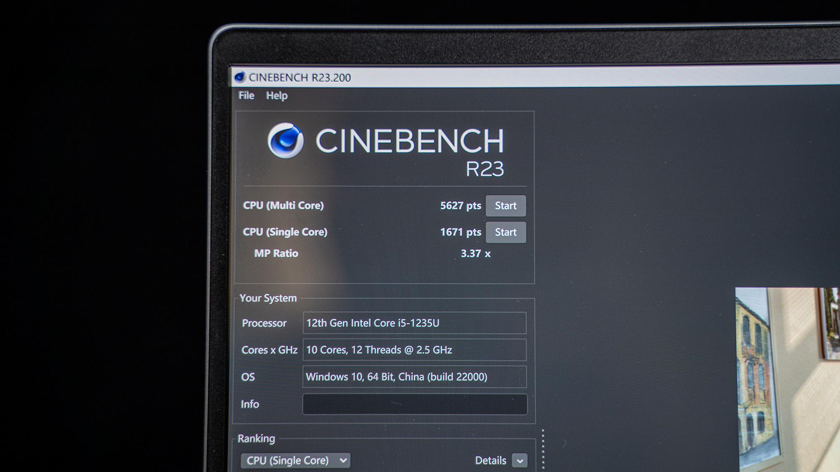
Task: Click the Cores x GHz value field
Action: tap(415, 350)
